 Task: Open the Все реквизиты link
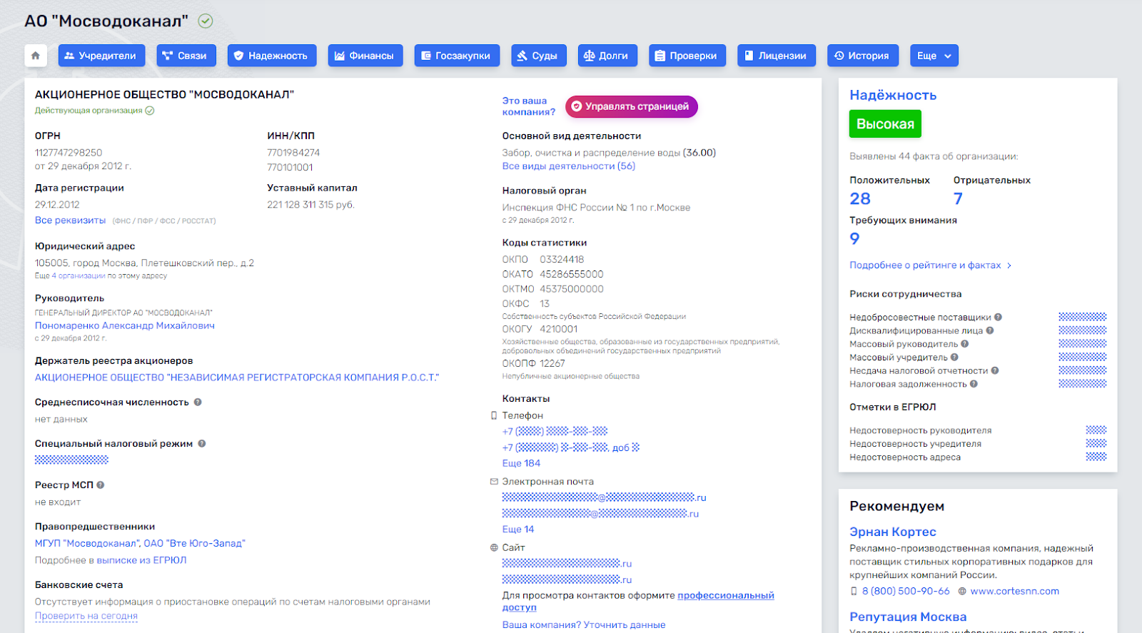pyautogui.click(x=70, y=221)
